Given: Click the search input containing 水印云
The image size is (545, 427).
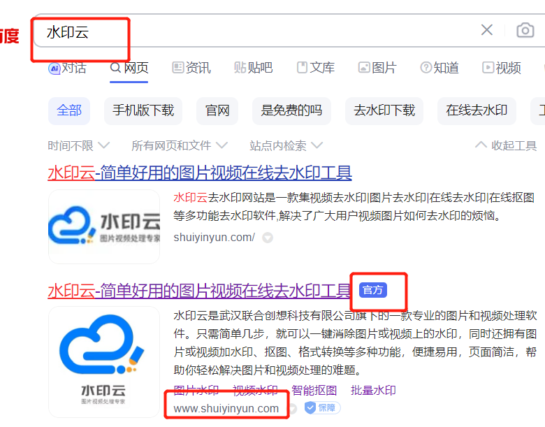Looking at the screenshot, I should click(x=245, y=31).
